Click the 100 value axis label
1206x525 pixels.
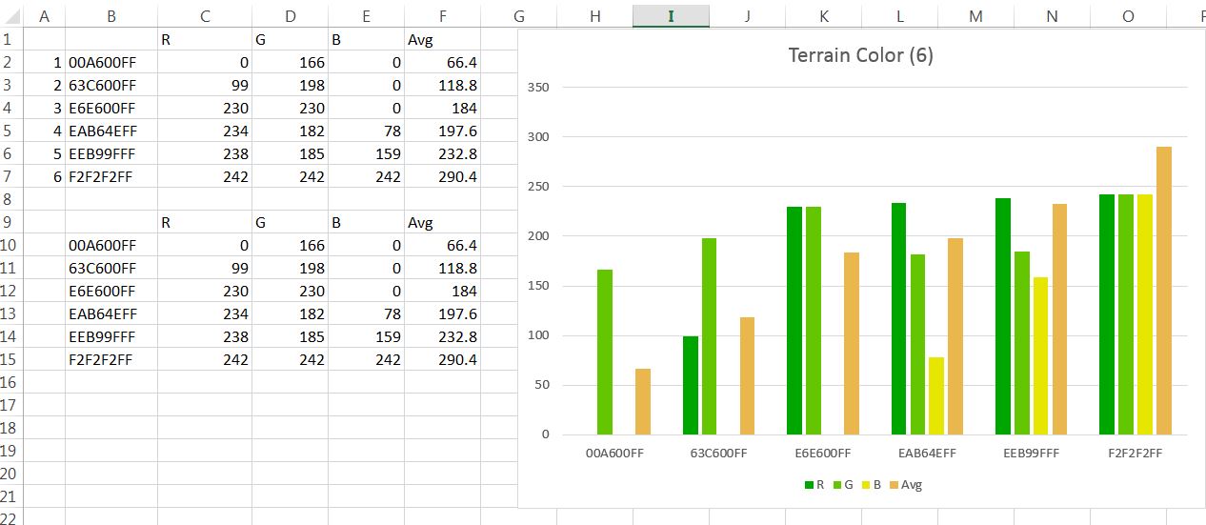pos(538,335)
